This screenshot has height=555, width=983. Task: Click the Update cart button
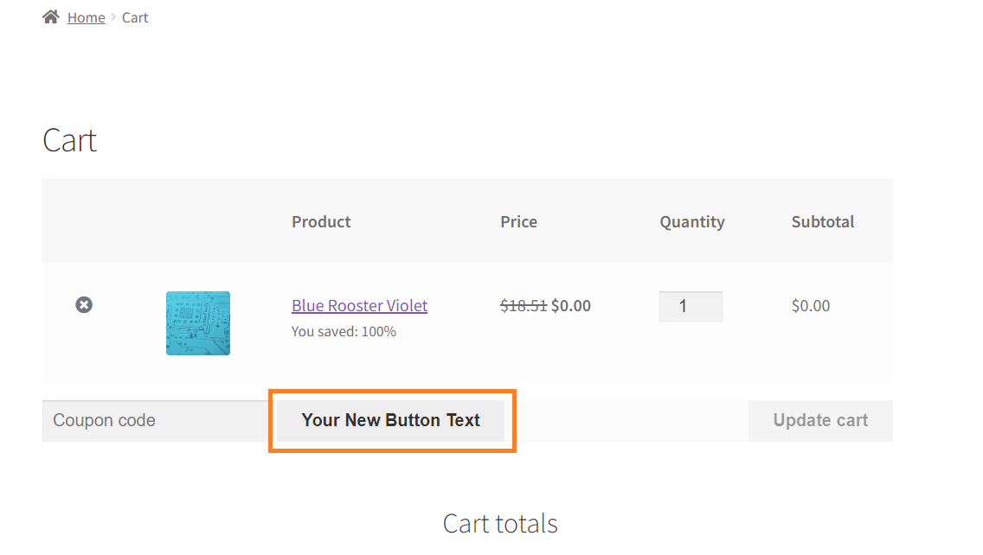(820, 421)
